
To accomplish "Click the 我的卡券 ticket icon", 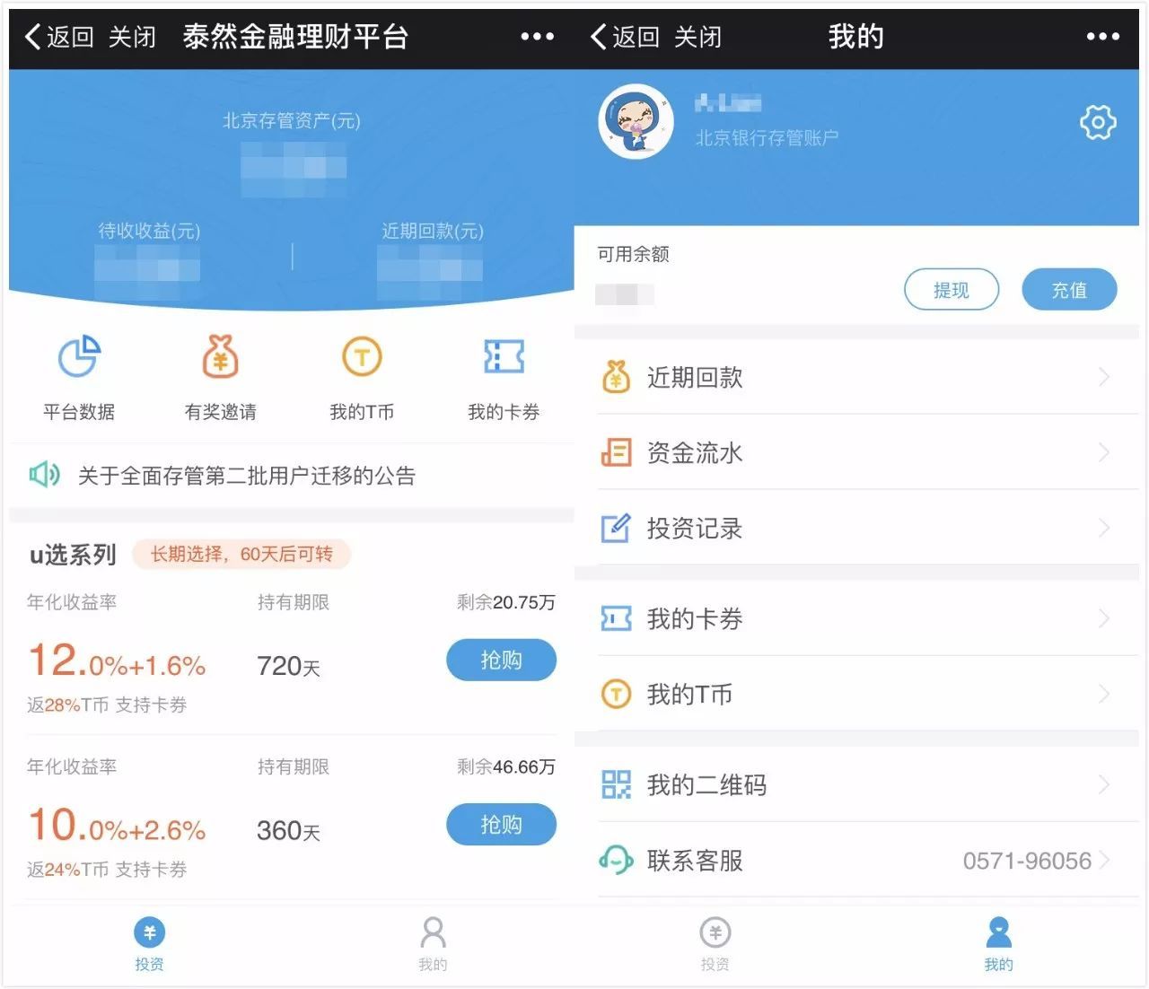I will pos(503,357).
